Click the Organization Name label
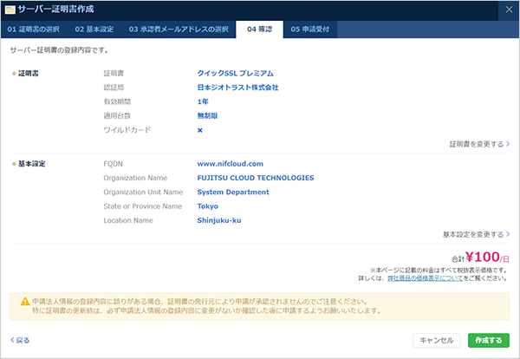 point(135,178)
